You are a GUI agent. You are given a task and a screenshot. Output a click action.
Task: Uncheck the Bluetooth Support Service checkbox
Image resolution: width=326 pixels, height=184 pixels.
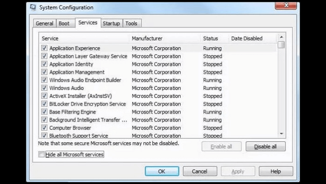point(44,135)
